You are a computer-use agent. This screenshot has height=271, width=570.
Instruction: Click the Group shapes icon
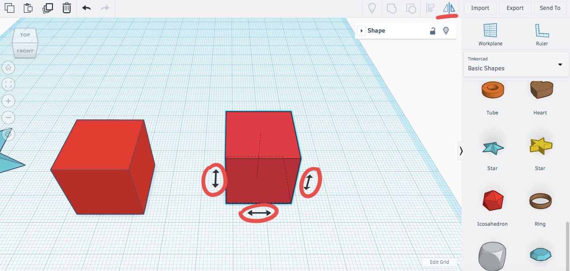pos(392,8)
